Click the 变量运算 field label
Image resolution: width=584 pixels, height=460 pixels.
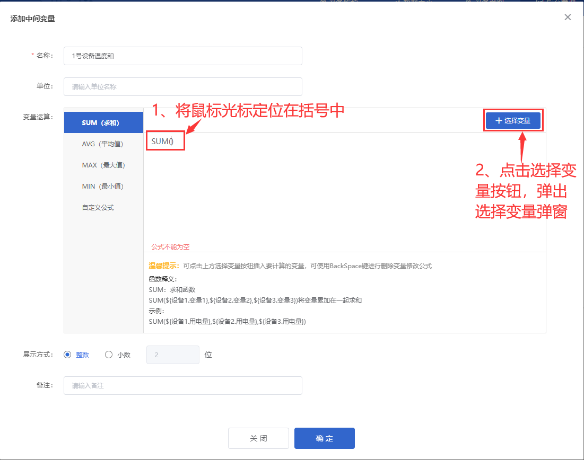[38, 117]
